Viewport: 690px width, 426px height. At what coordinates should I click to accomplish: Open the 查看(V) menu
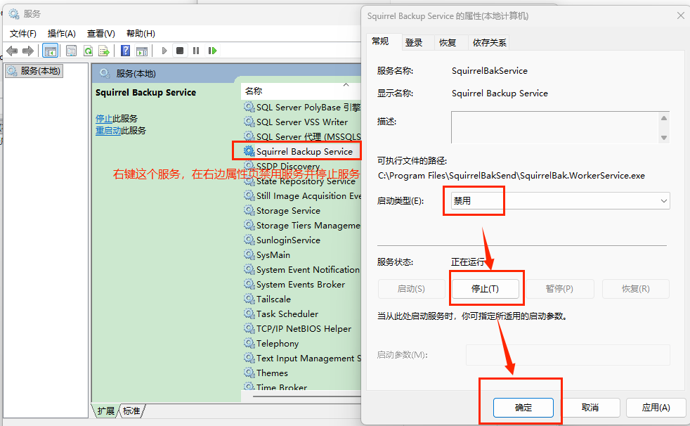click(x=100, y=33)
